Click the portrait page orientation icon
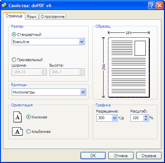165x163 pixels. pos(18,117)
